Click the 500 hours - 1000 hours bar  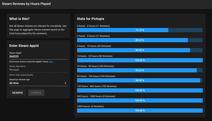140,100
